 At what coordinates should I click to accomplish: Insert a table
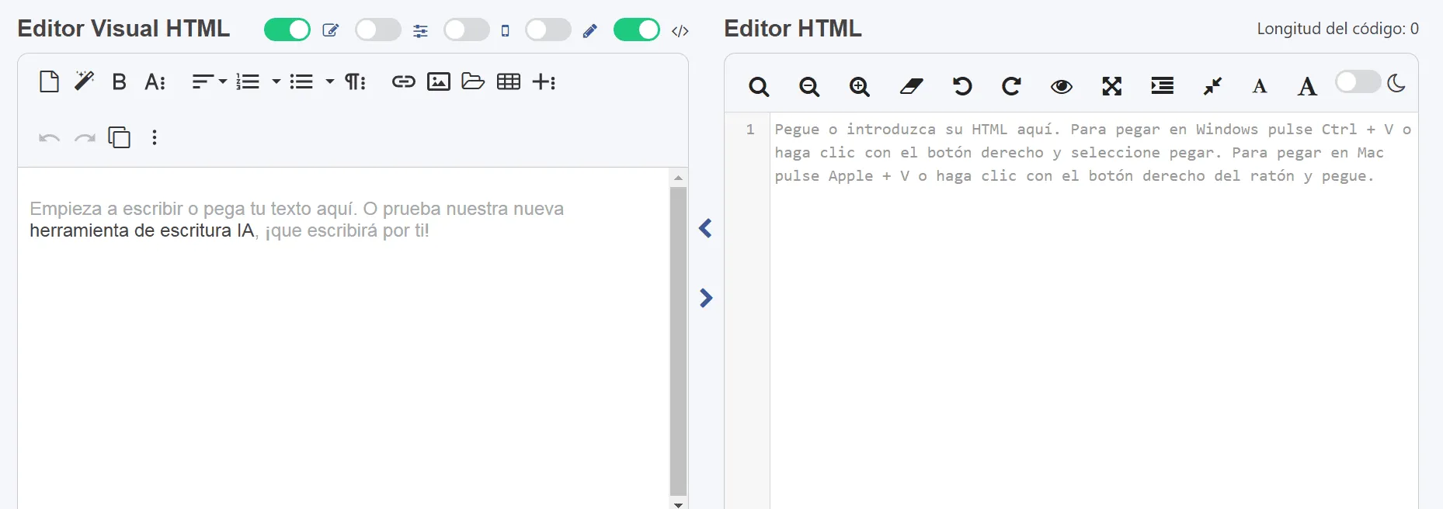(x=509, y=81)
